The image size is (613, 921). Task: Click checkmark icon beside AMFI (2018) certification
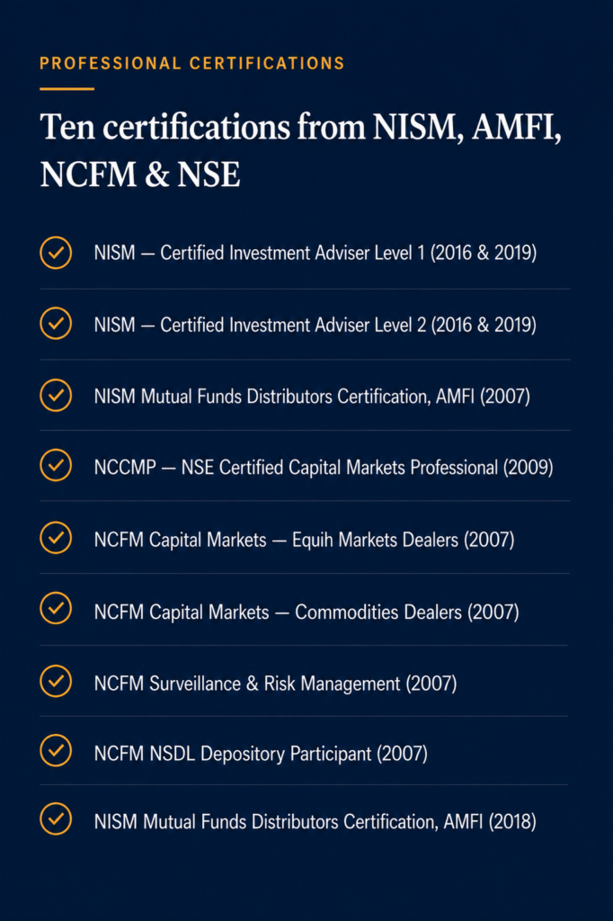pyautogui.click(x=56, y=818)
